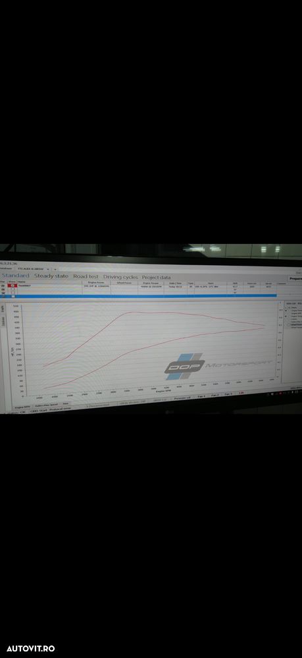Image resolution: width=302 pixels, height=658 pixels.
Task: Click the Fan 1 status button
Action: click(x=201, y=396)
